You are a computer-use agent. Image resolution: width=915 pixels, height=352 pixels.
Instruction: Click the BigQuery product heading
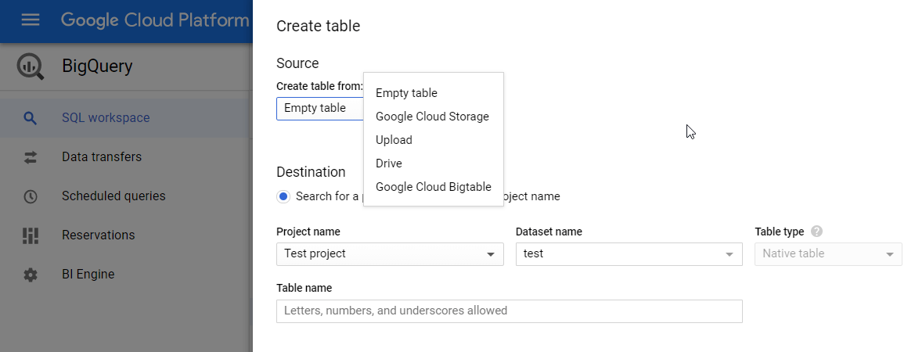[x=97, y=66]
